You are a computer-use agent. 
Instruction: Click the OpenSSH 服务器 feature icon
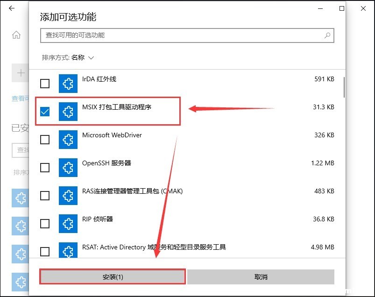click(68, 167)
